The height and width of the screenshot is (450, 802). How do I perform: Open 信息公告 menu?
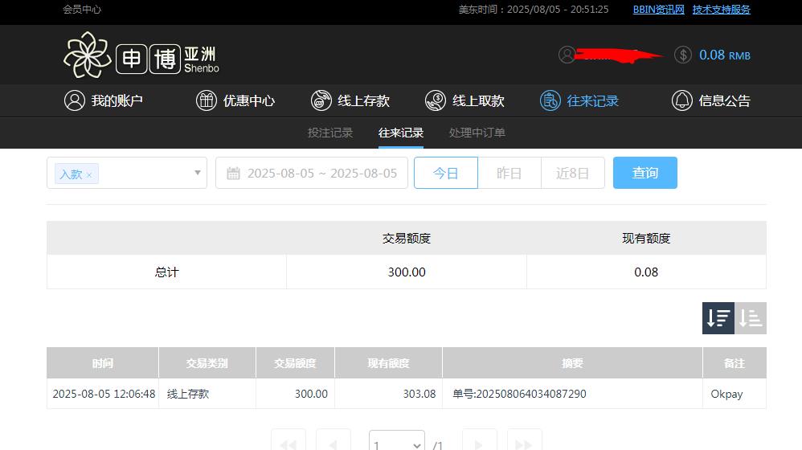[x=711, y=100]
